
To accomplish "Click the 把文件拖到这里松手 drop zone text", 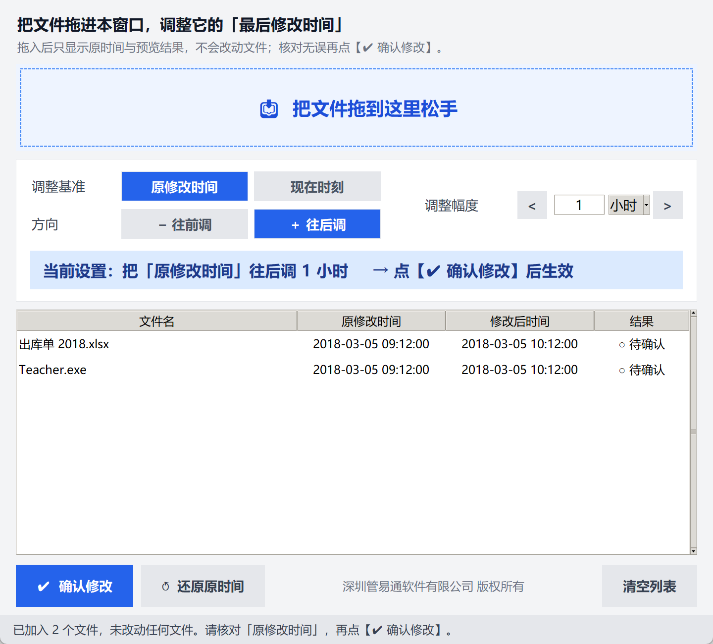I will click(x=375, y=109).
